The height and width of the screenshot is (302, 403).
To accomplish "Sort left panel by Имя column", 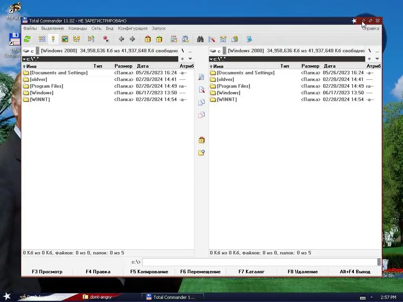I will 57,66.
